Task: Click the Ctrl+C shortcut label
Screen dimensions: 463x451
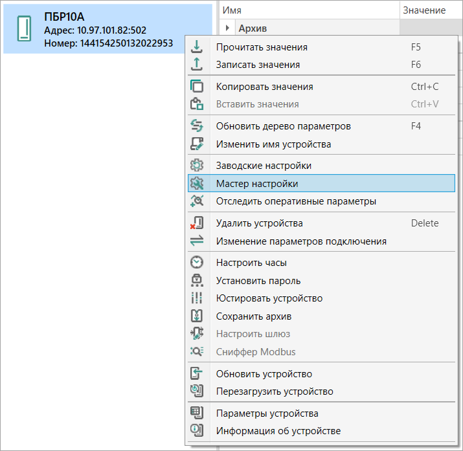Action: click(425, 87)
